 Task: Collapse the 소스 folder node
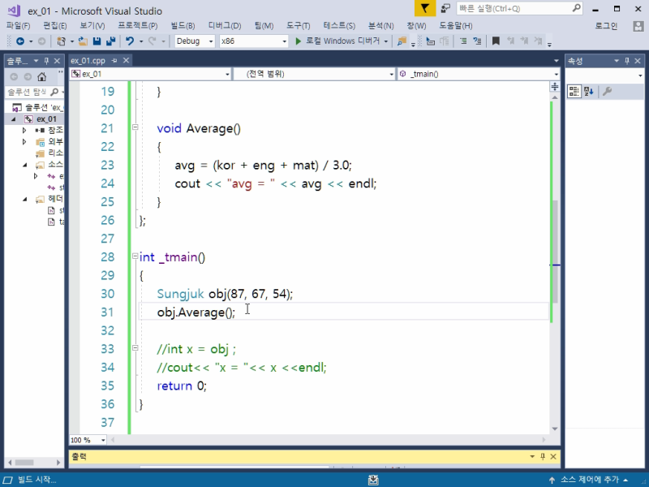tap(25, 165)
